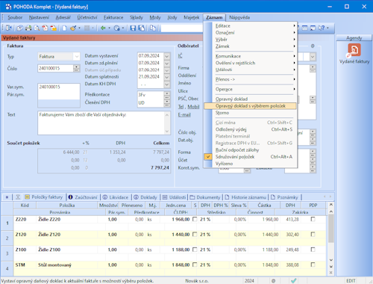Image resolution: width=373 pixels, height=284 pixels.
Task: Toggle Sdružování položek checked menu item
Action: tap(251, 157)
